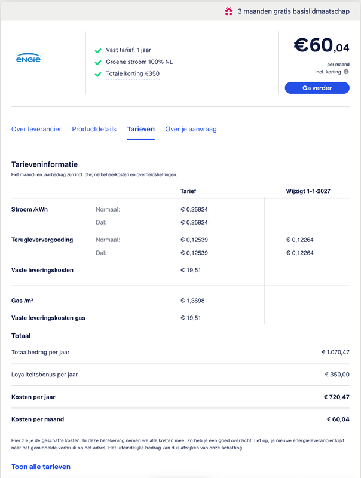Click '3 maanden gratis basislidmaatschap' banner text

click(293, 11)
